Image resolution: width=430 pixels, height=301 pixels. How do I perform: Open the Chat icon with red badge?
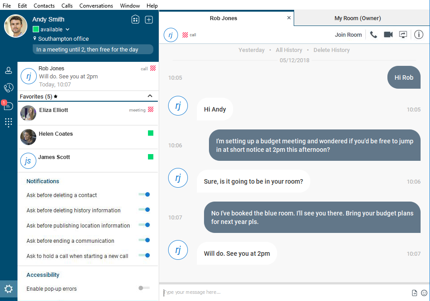click(8, 105)
